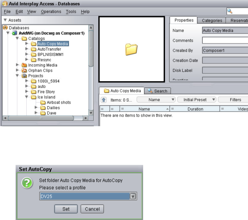248x220 pixels.
Task: Click the Databases root icon
Action: pyautogui.click(x=5, y=28)
